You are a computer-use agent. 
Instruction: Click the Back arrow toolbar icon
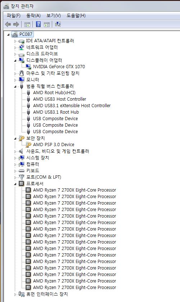(x=8, y=24)
